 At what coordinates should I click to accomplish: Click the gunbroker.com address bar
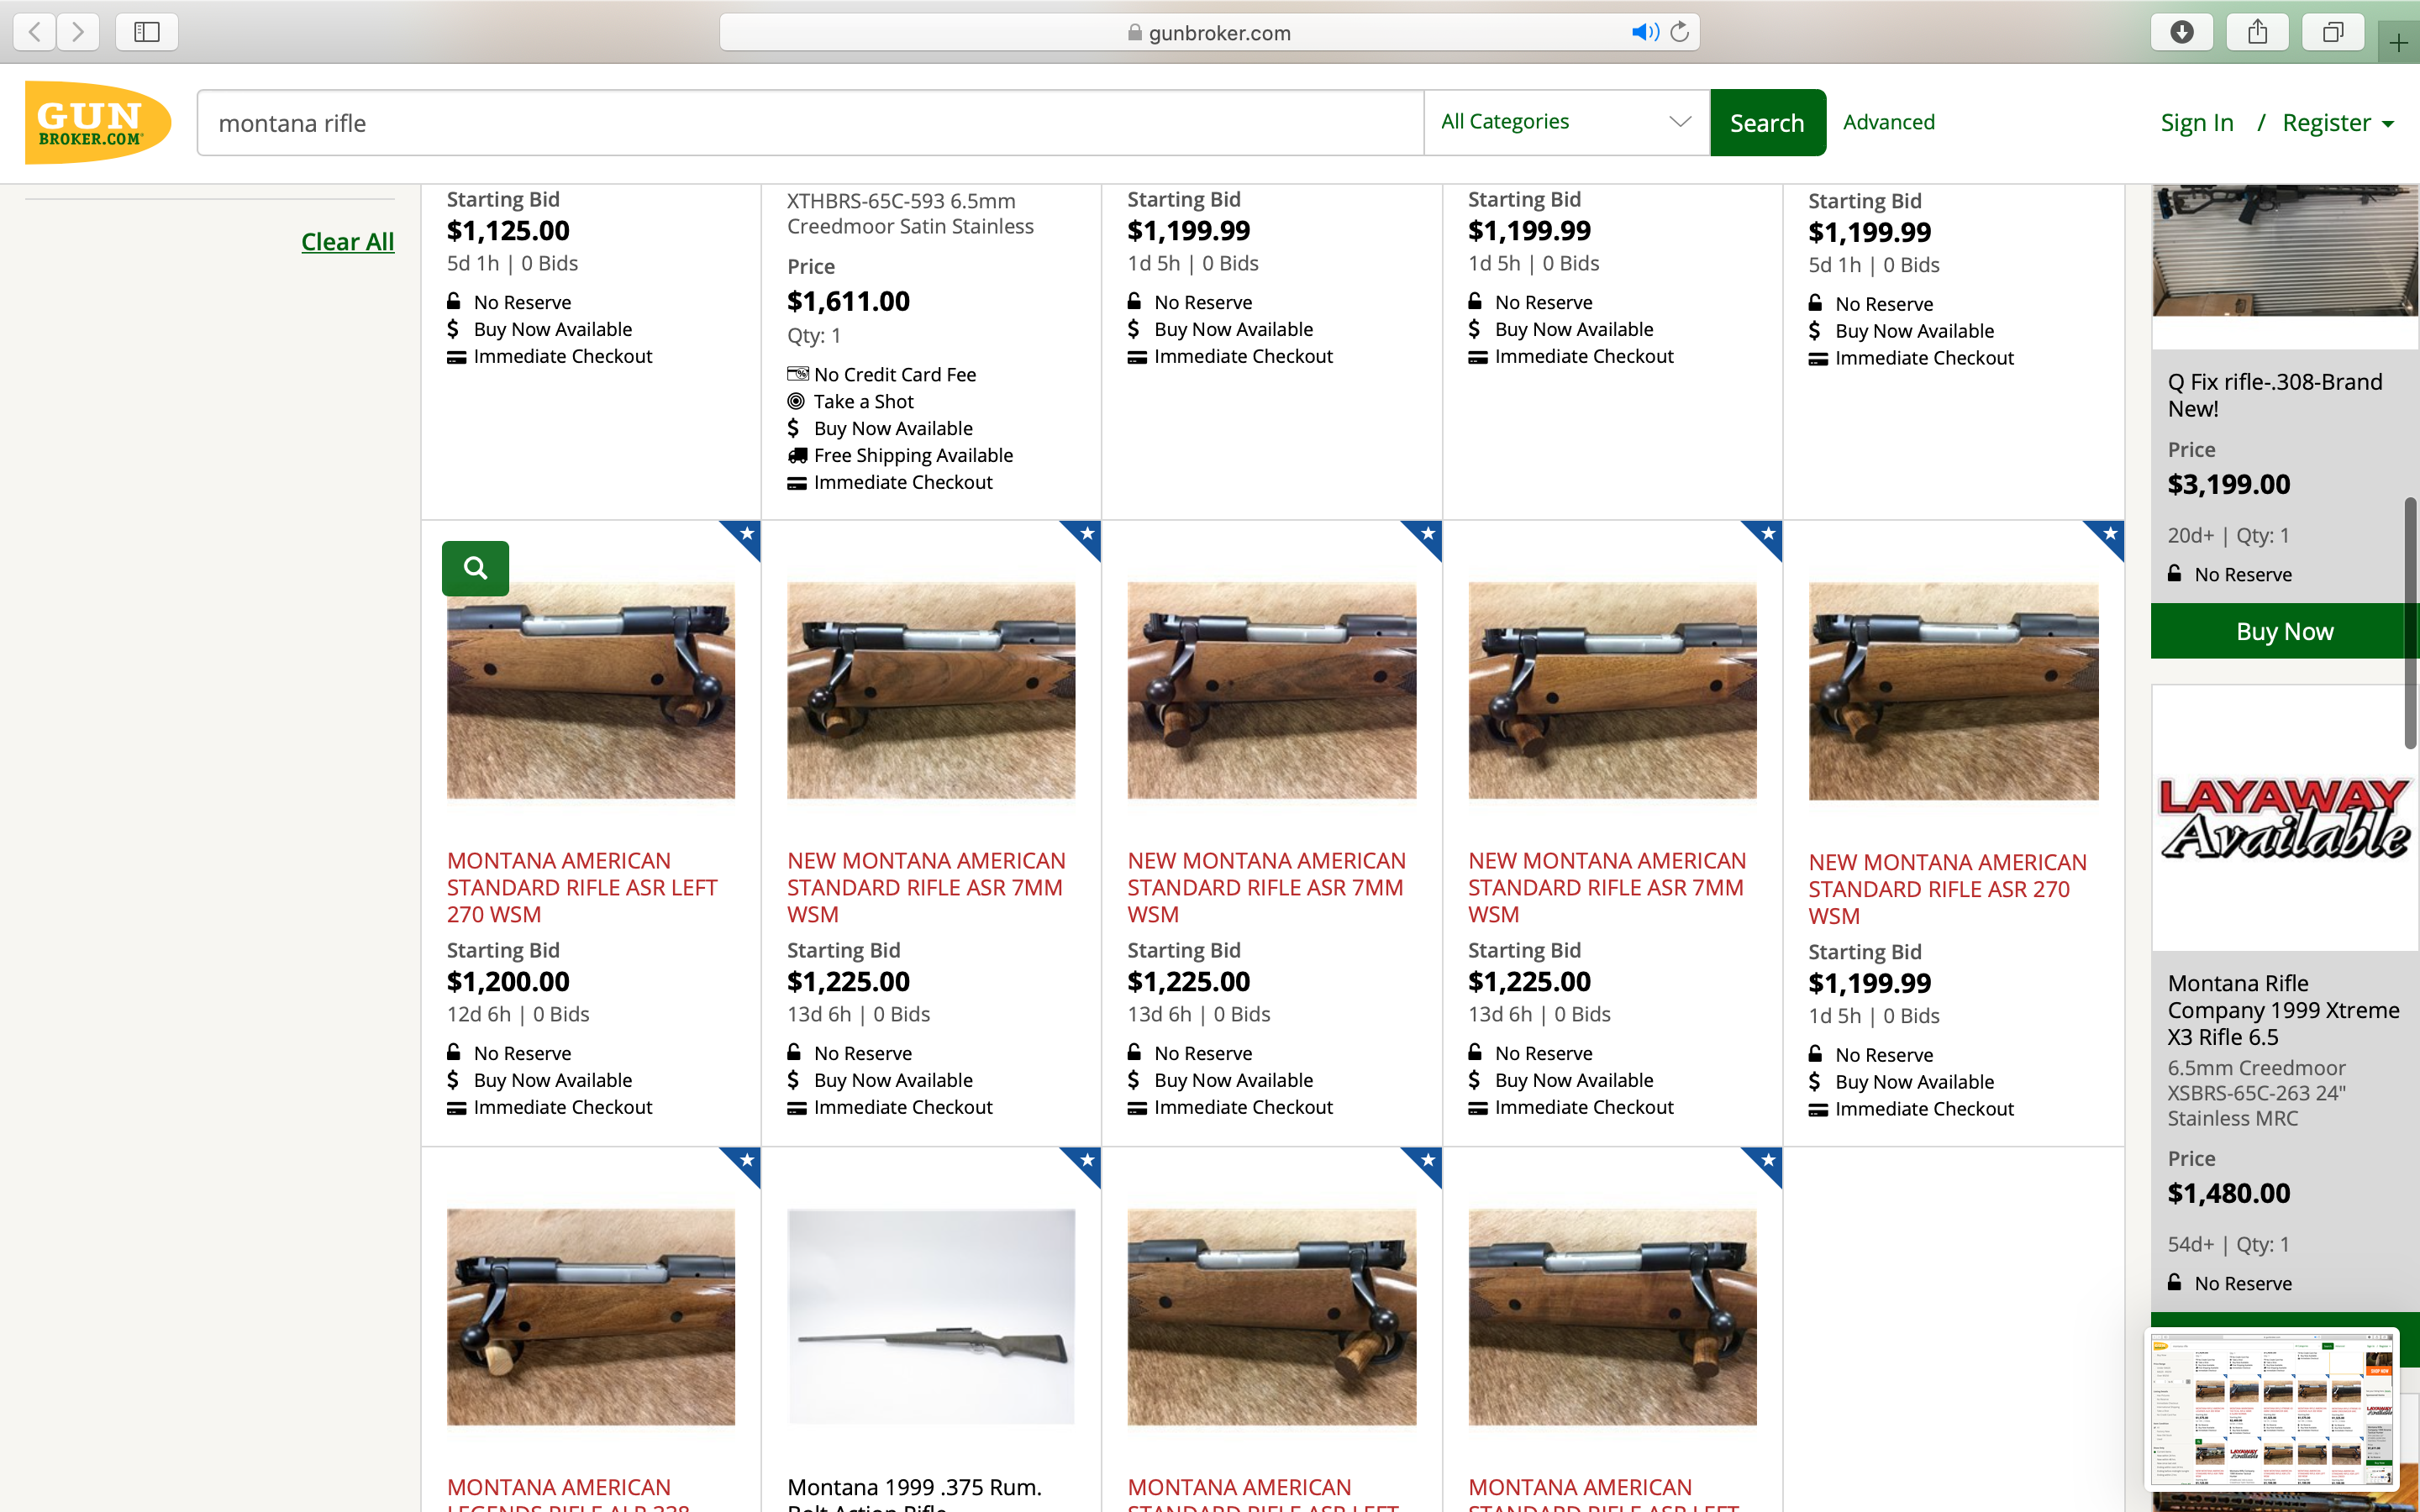coord(1209,32)
